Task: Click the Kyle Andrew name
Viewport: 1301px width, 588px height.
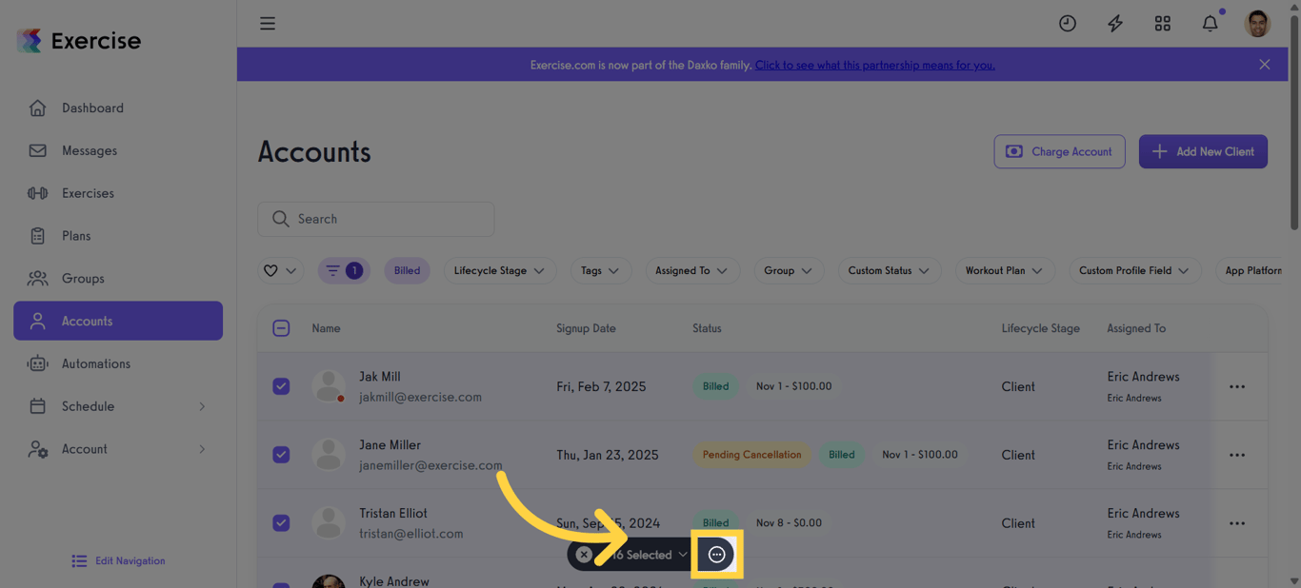Action: coord(394,580)
